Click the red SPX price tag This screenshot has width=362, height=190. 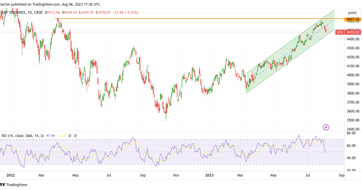(339, 32)
